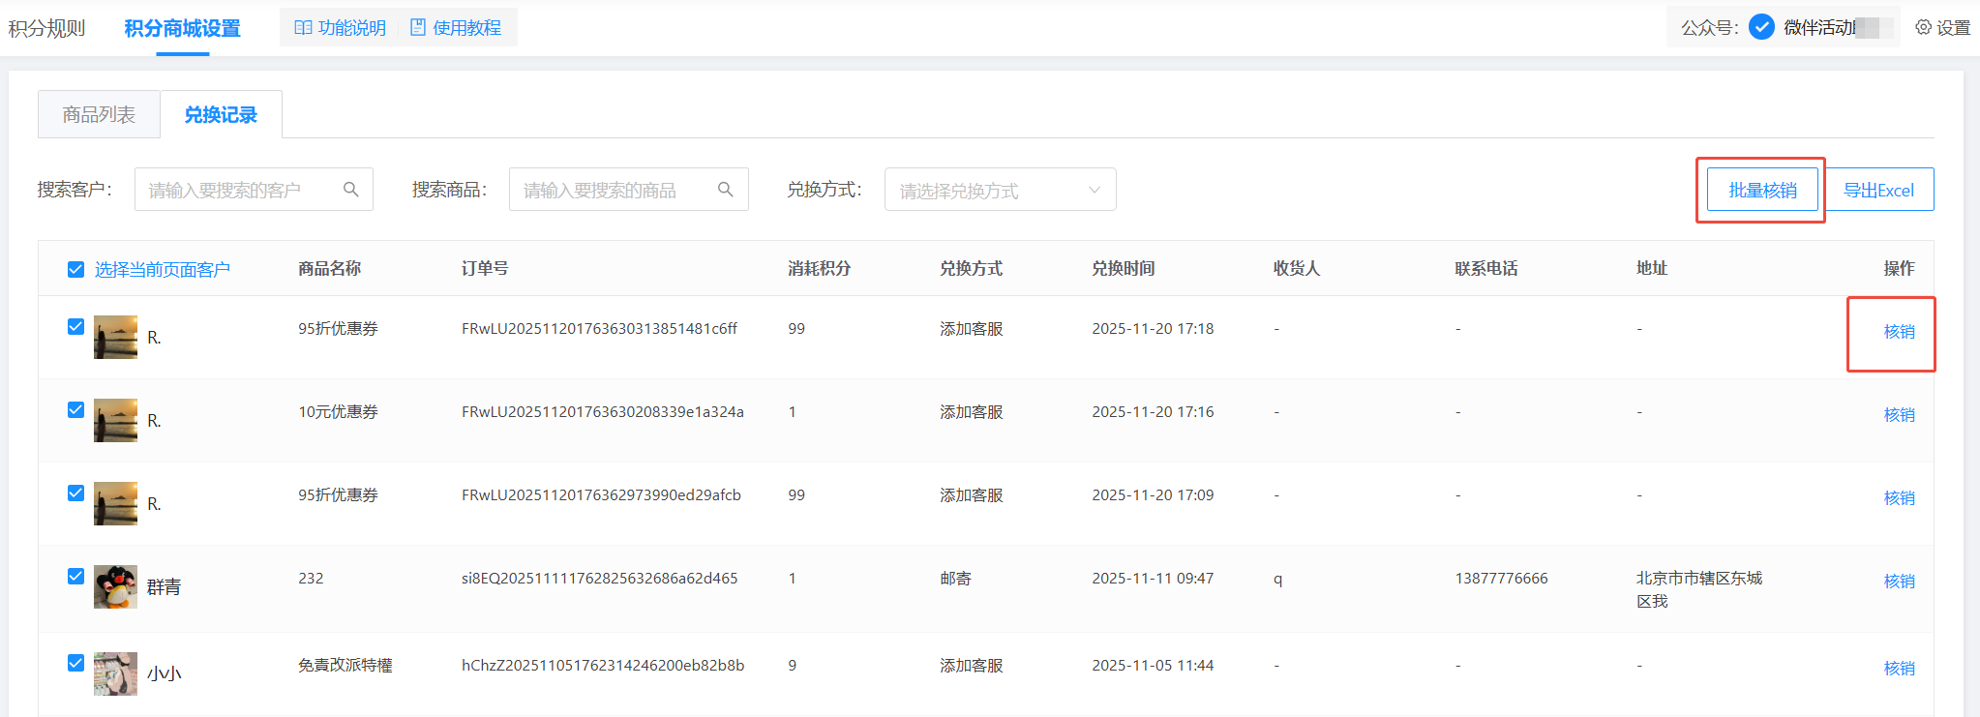
Task: Focus the 搜索客户 input field
Action: pyautogui.click(x=242, y=190)
